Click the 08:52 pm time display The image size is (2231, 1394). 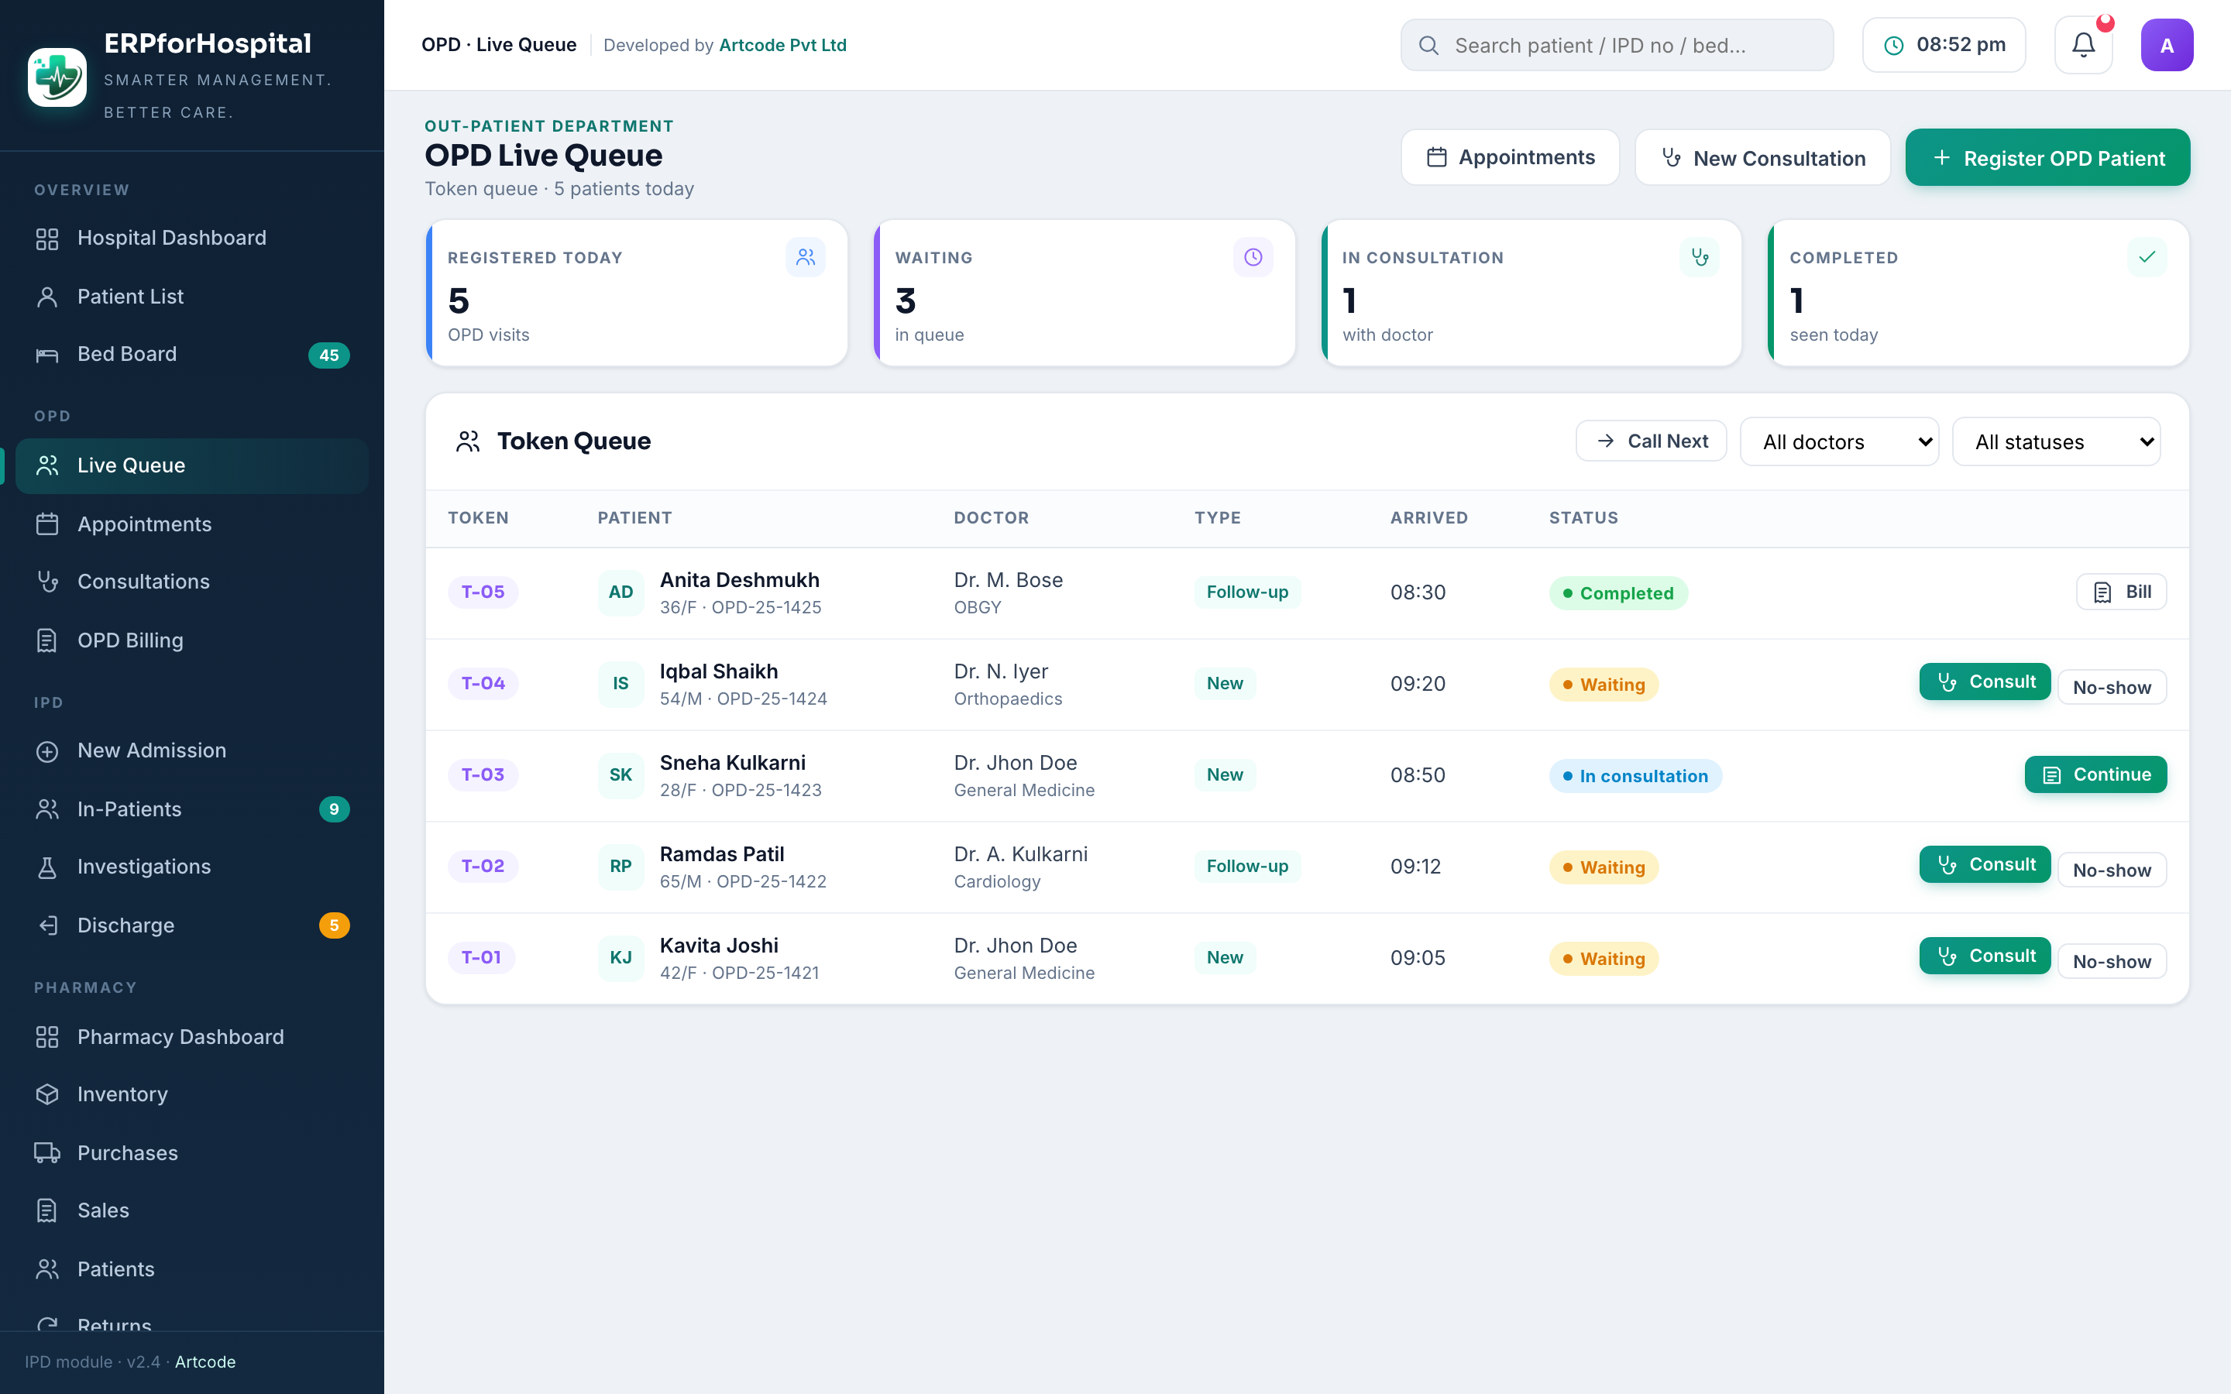1944,45
